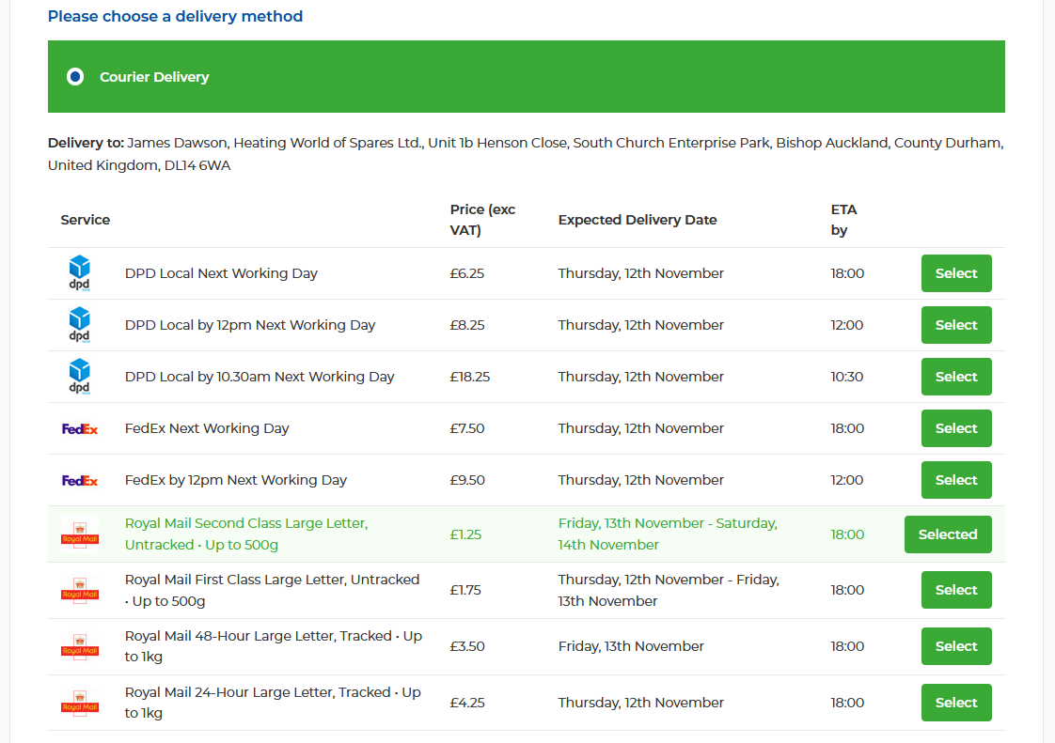1055x743 pixels.
Task: Click 'Thursday, 12th November - Friday, 13th November' date
Action: coord(669,591)
